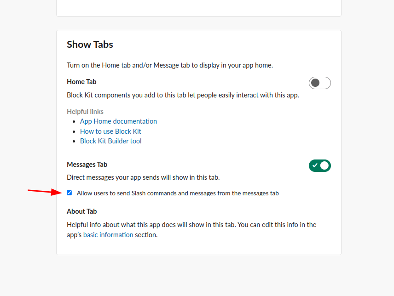Click the Allow users to send Slash commands label
The width and height of the screenshot is (394, 296).
[x=178, y=193]
